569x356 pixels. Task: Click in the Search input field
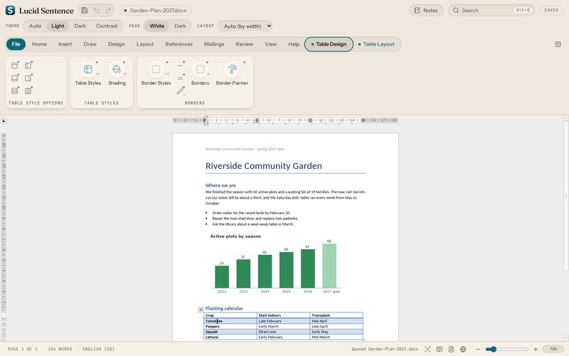(486, 10)
